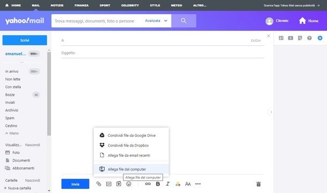Go to SPORT in top navigation
327x193 pixels.
(x=105, y=5)
